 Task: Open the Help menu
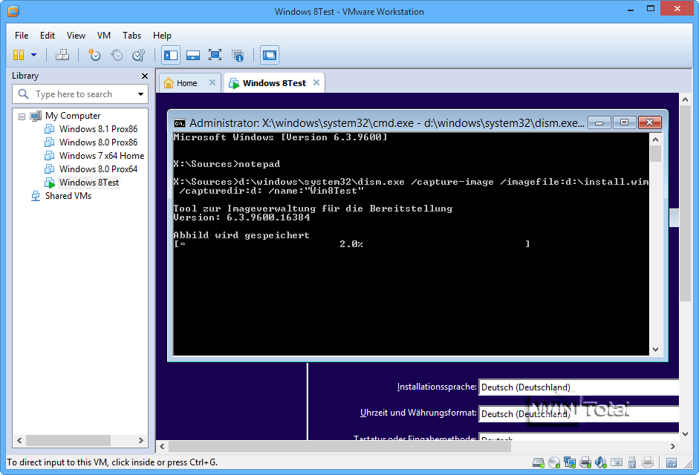162,36
